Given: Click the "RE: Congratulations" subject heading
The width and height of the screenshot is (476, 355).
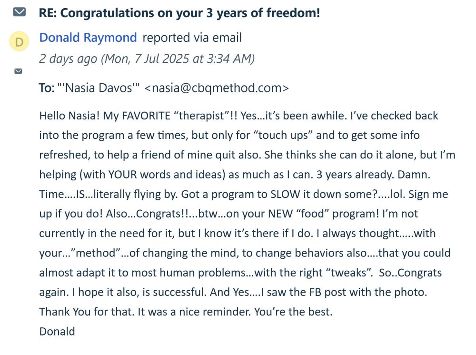Looking at the screenshot, I should click(x=179, y=13).
